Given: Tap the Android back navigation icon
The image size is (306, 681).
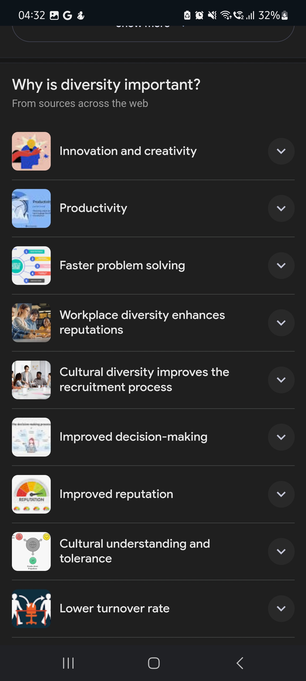Looking at the screenshot, I should click(x=240, y=663).
